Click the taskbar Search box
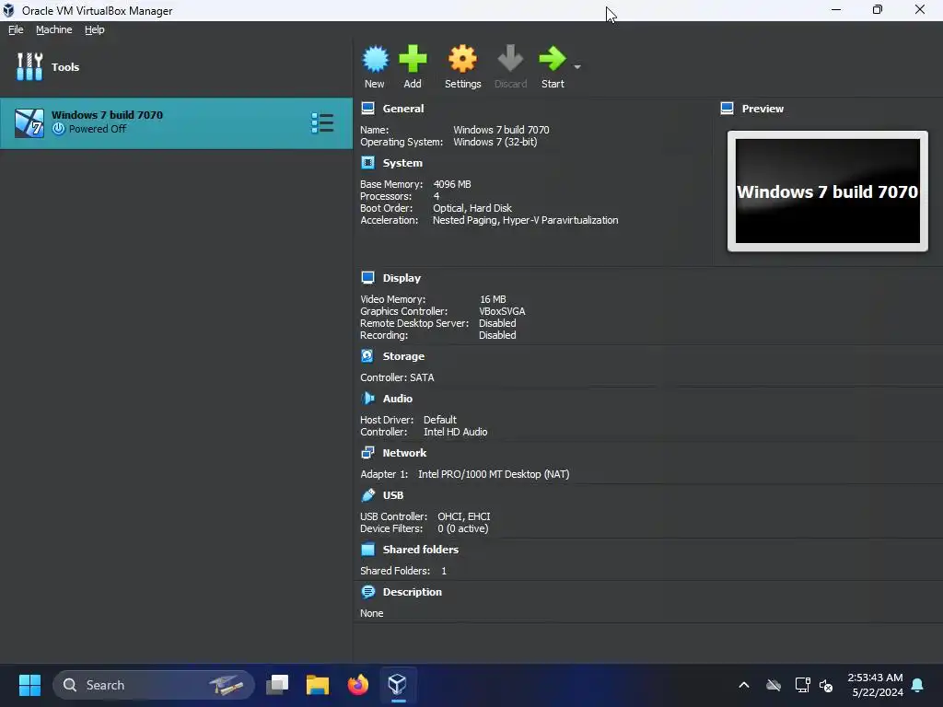 tap(154, 685)
